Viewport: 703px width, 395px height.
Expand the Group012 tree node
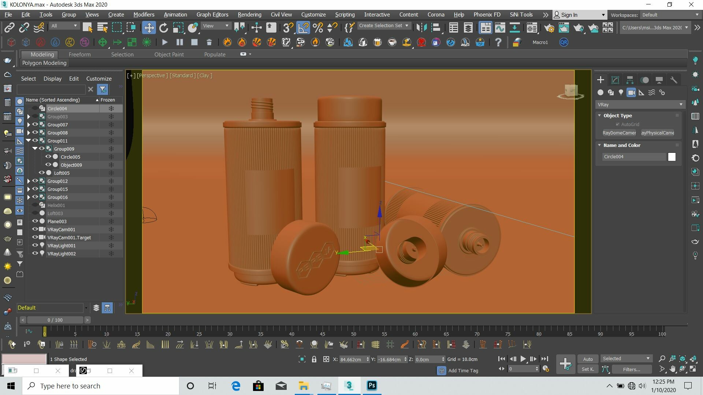(x=29, y=181)
